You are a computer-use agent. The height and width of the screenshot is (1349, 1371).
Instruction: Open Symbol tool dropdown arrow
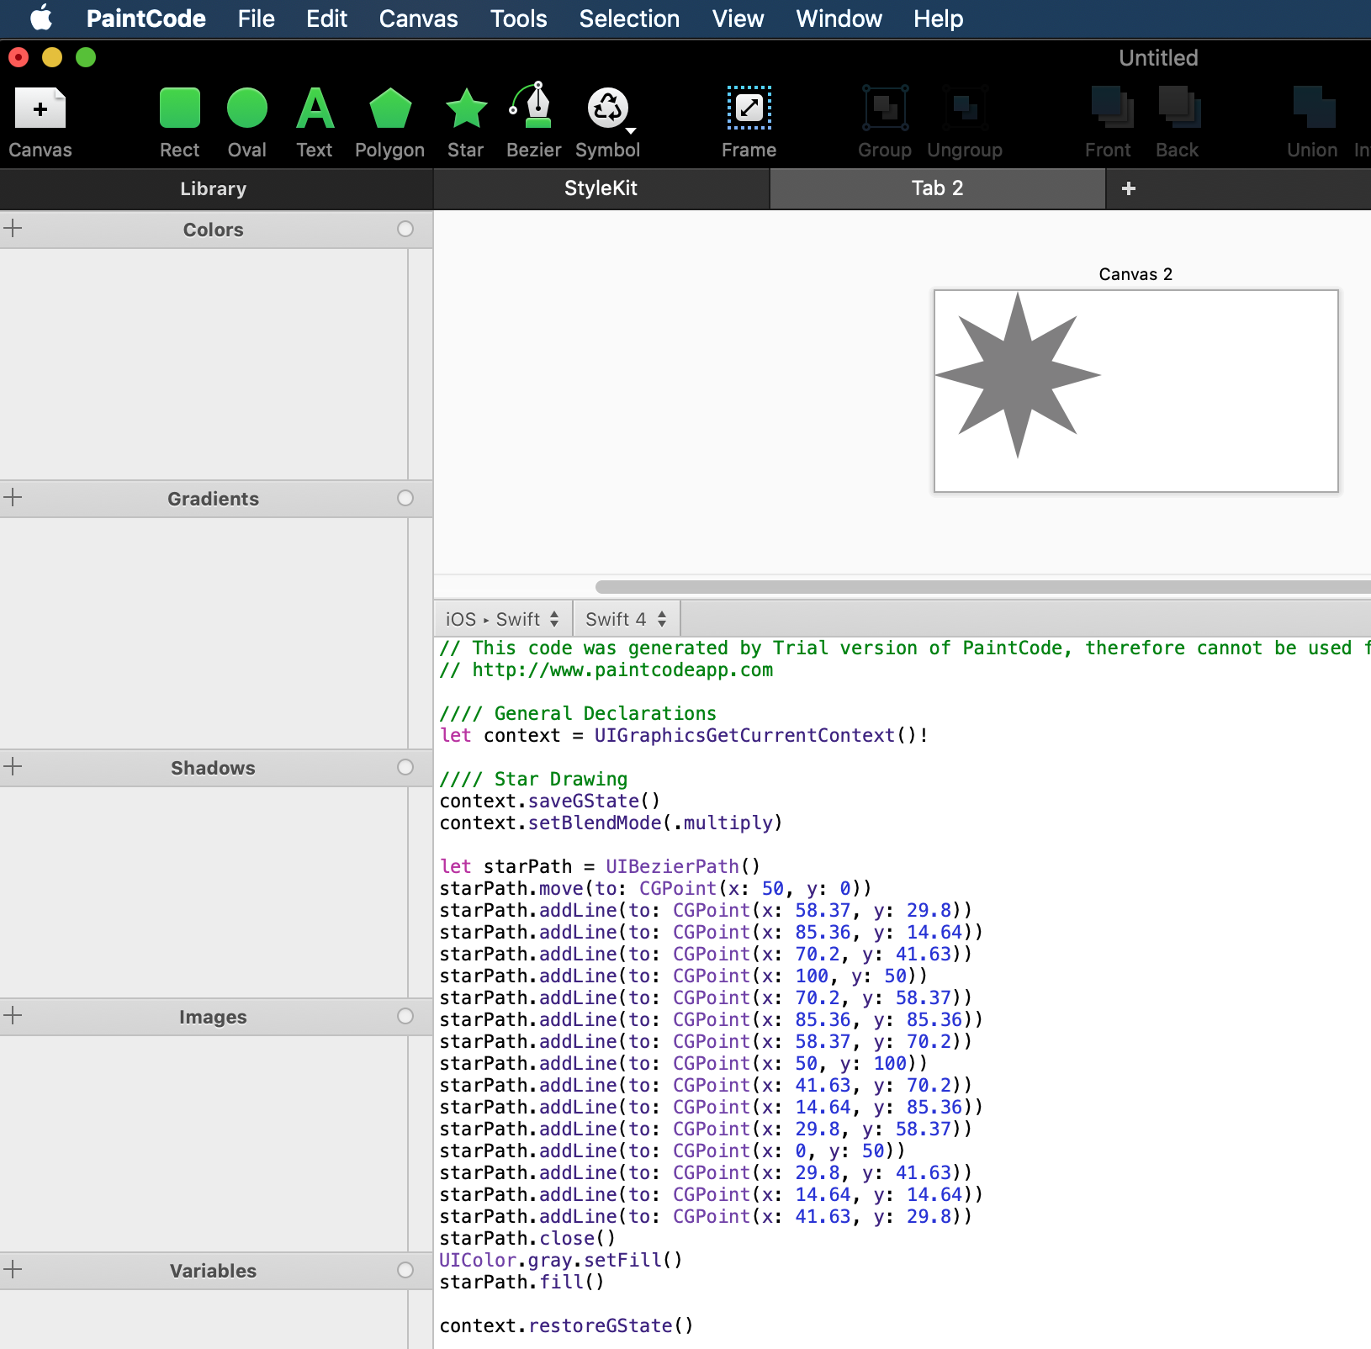631,131
